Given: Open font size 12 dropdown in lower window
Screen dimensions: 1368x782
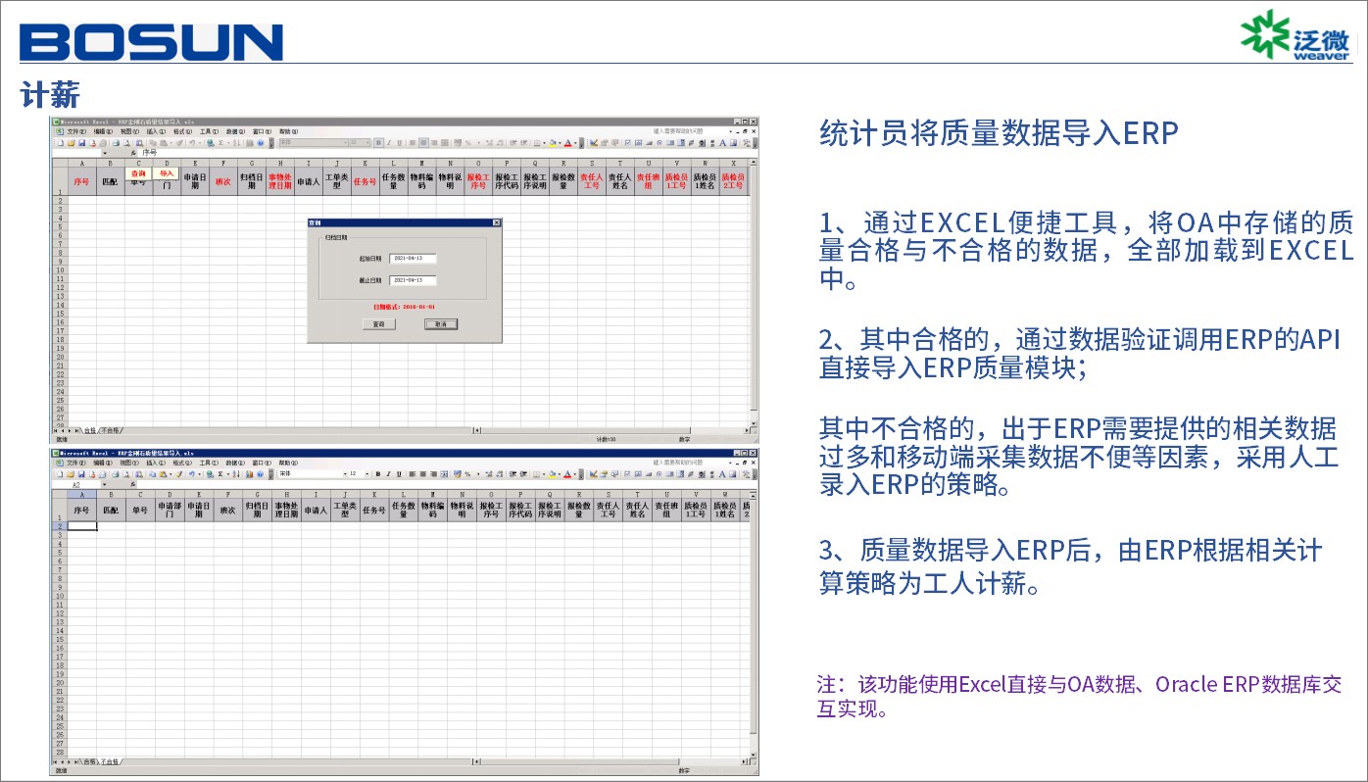Looking at the screenshot, I should [x=366, y=474].
